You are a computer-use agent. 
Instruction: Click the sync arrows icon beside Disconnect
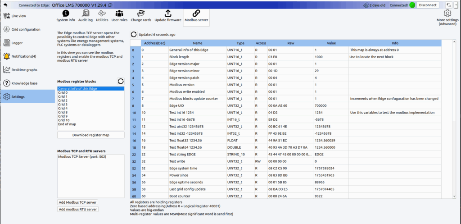448,5
